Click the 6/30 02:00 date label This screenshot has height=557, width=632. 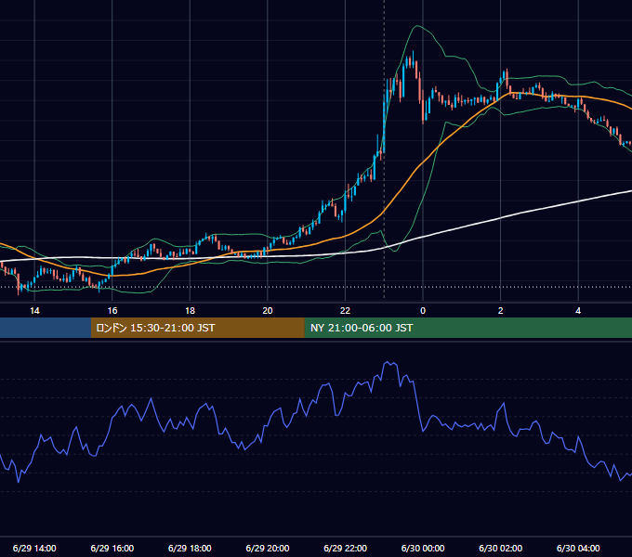[500, 548]
